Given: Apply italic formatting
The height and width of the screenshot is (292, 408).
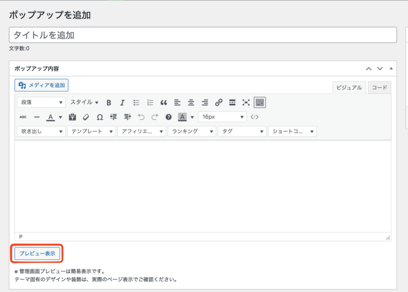Looking at the screenshot, I should coord(122,102).
